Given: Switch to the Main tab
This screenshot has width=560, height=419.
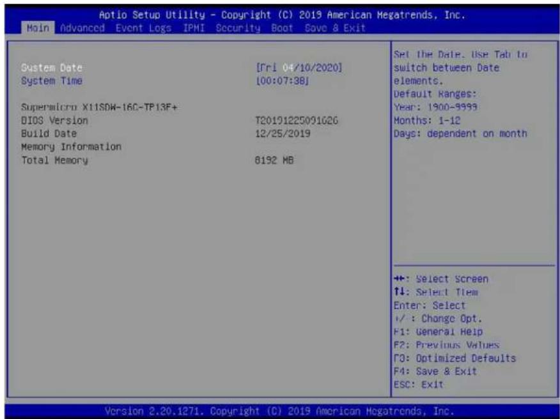Looking at the screenshot, I should [x=38, y=28].
